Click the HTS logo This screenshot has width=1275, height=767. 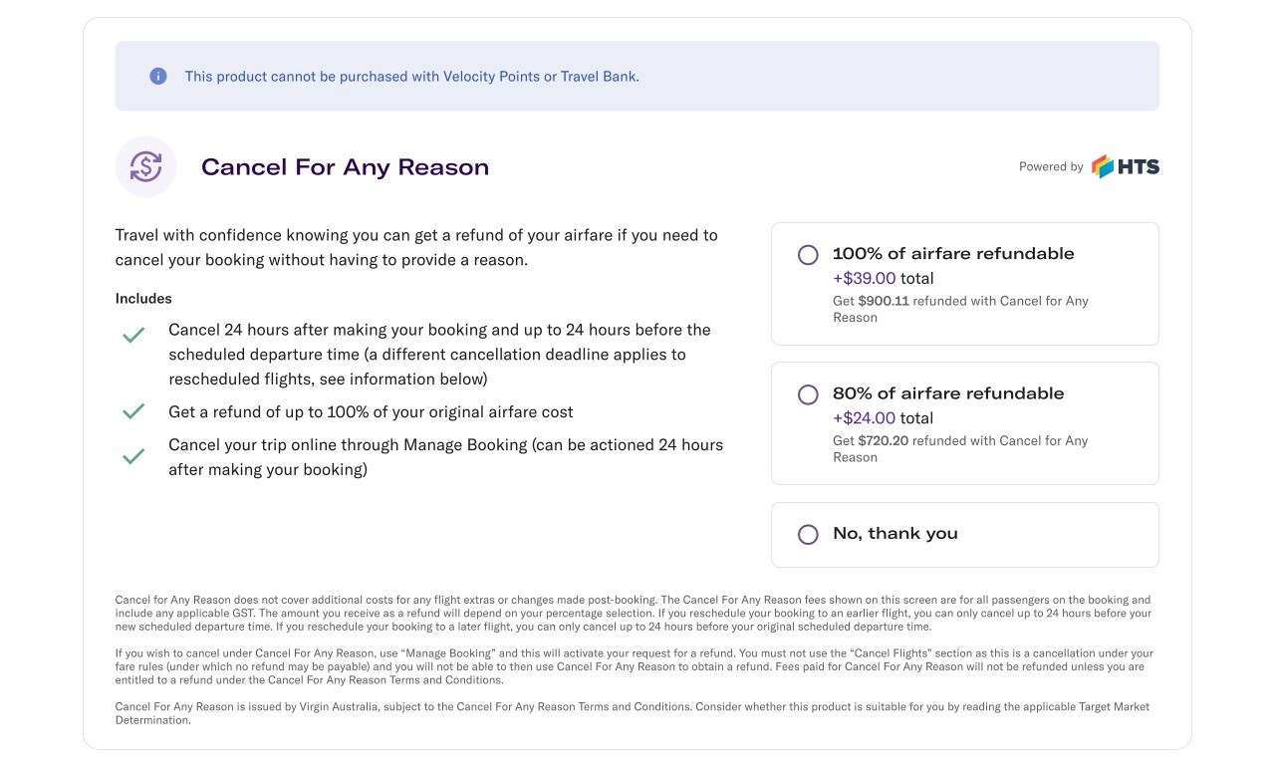1126,166
